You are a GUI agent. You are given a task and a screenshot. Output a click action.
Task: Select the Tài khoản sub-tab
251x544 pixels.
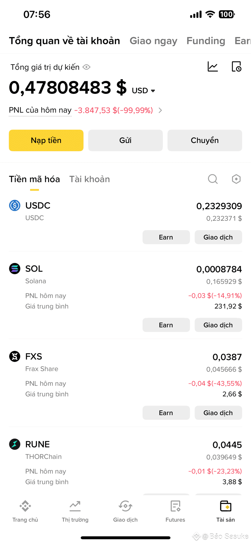89,179
